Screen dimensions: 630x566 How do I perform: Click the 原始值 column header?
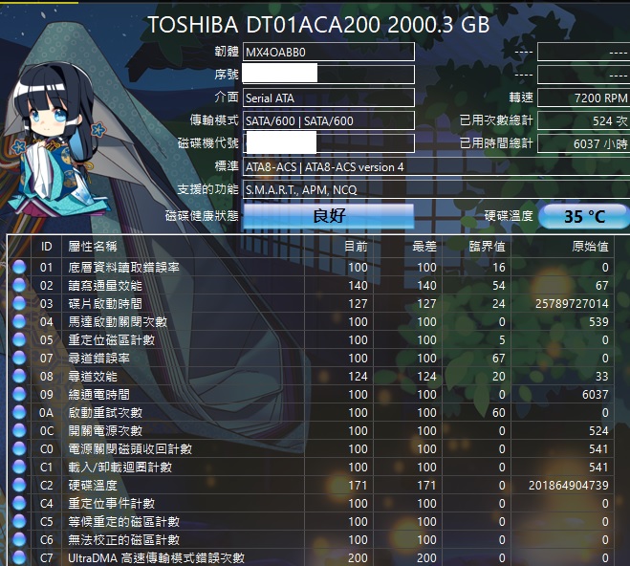[x=562, y=247]
